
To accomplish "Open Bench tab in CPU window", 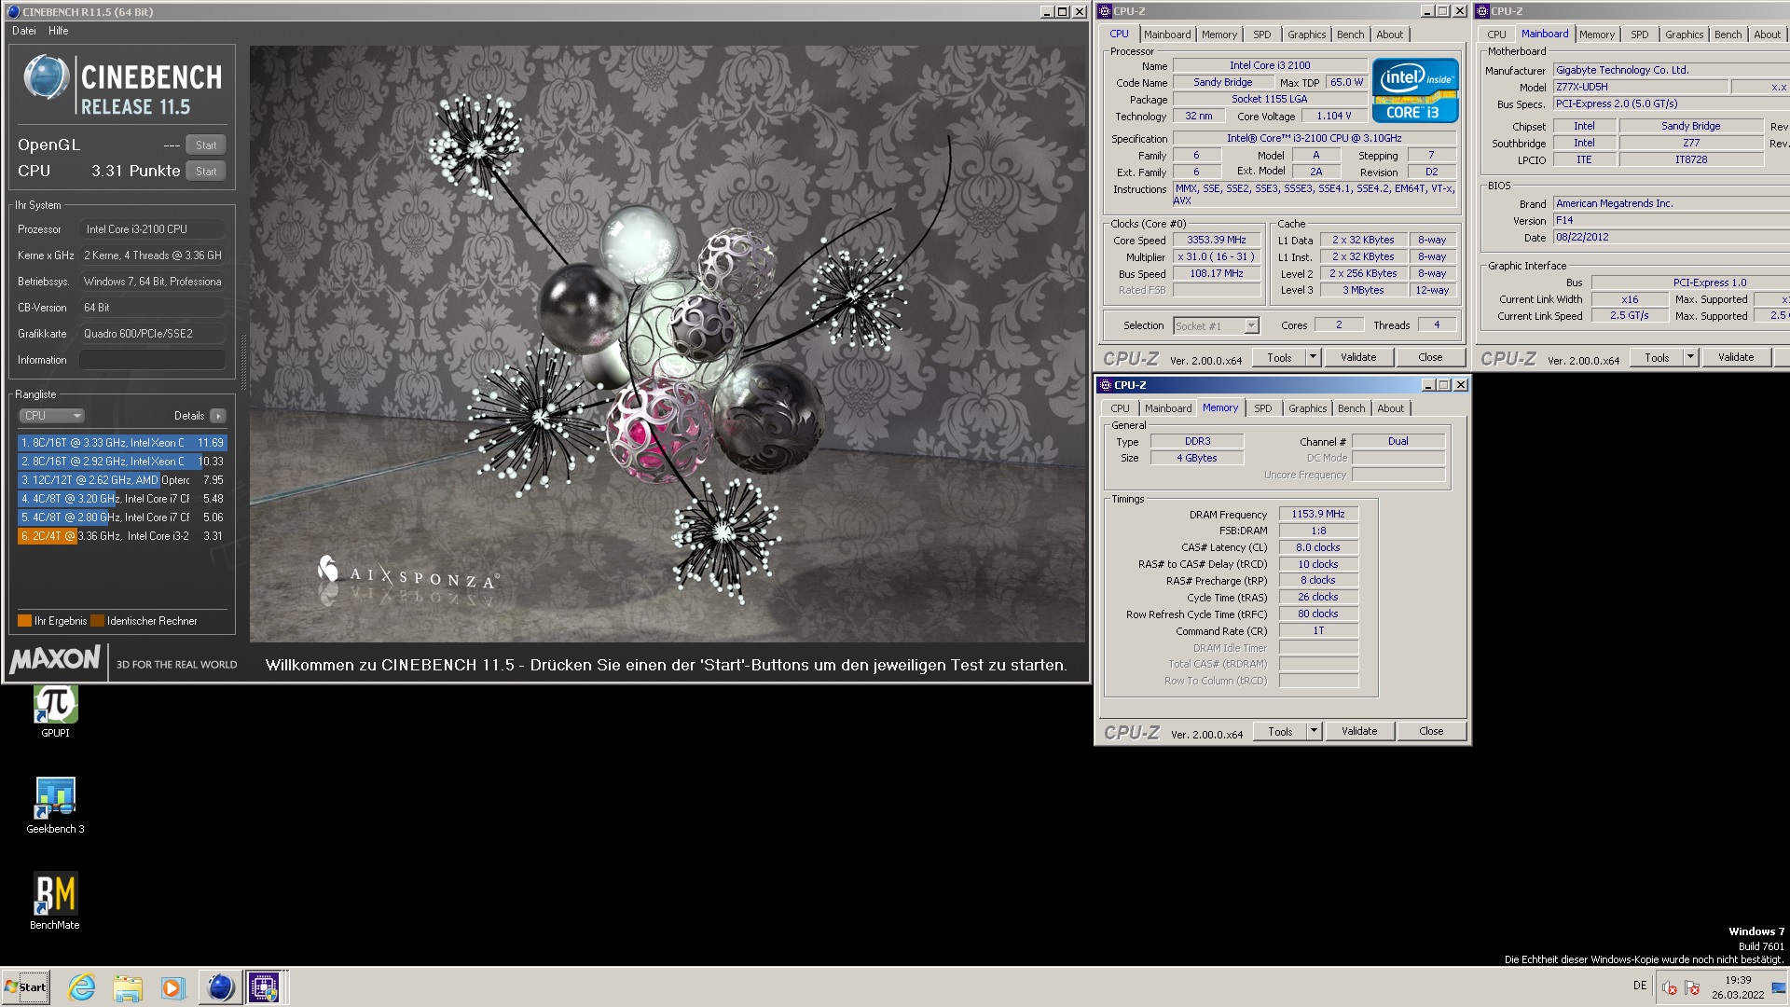I will (x=1350, y=34).
